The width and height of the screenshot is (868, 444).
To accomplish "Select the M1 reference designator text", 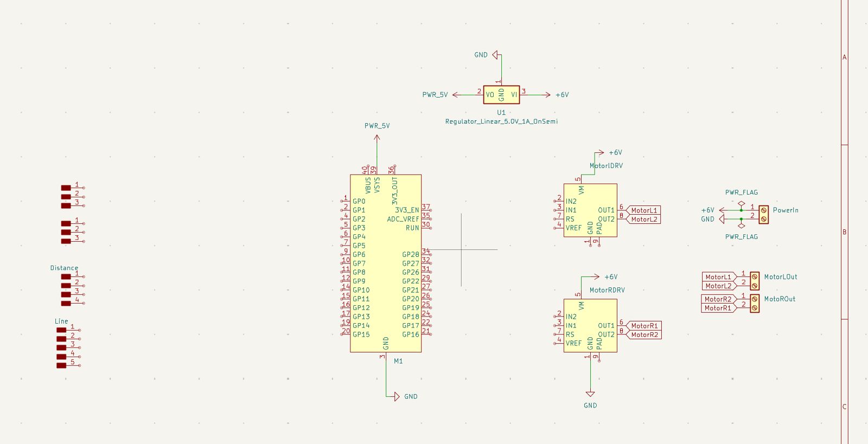I will [398, 361].
